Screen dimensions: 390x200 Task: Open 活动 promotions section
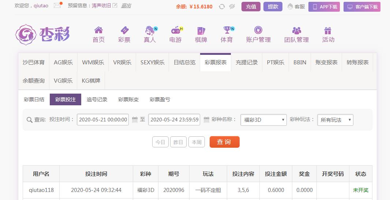(x=328, y=34)
